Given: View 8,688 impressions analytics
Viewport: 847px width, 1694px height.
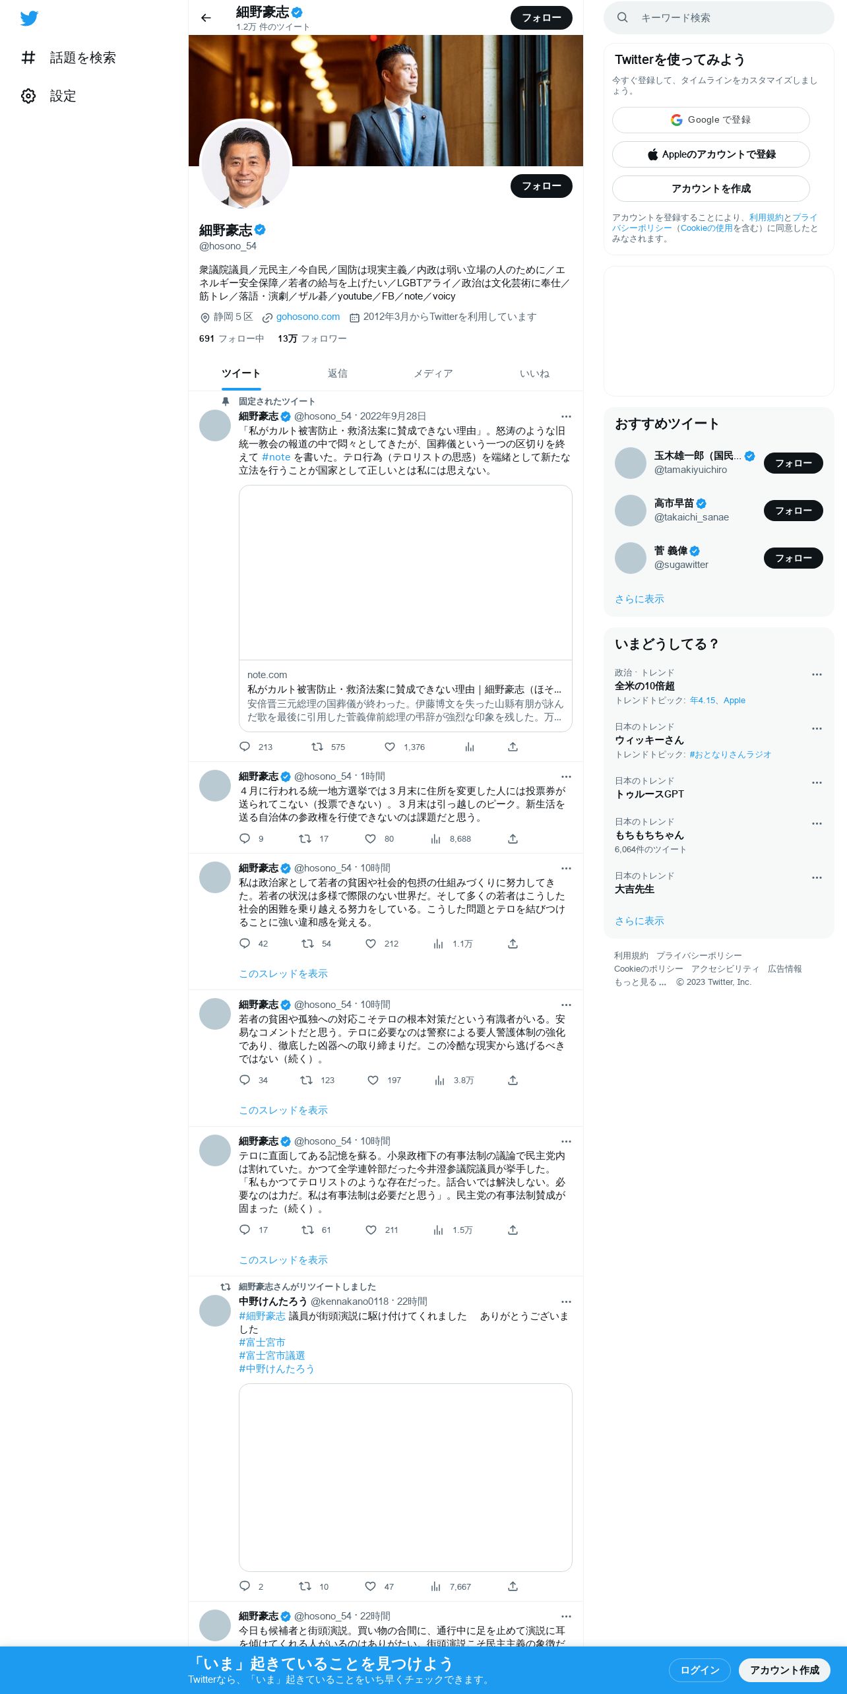Looking at the screenshot, I should [451, 838].
